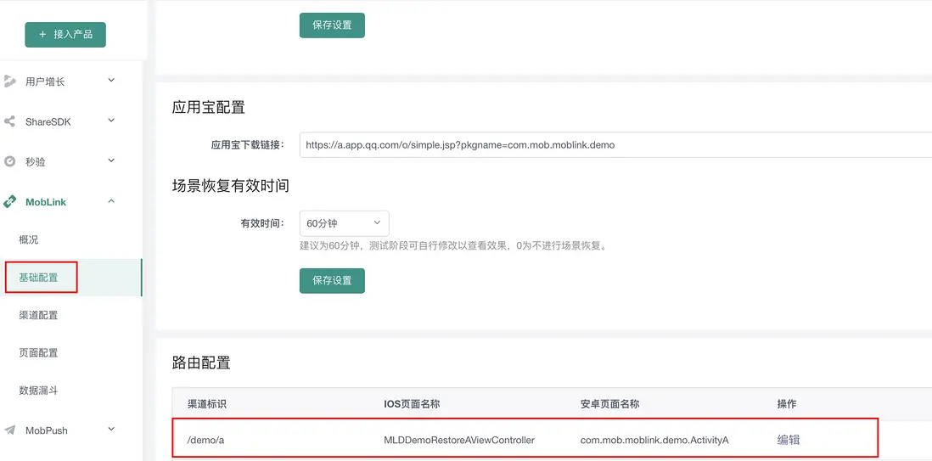Click the /demo/a channel identifier cell
The image size is (932, 461).
pyautogui.click(x=205, y=440)
